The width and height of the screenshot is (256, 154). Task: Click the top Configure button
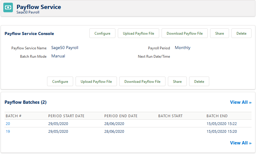point(102,33)
